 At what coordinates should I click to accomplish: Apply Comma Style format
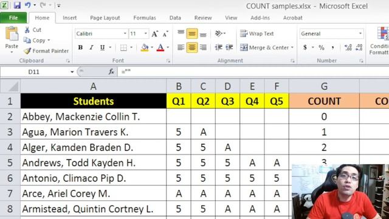[x=332, y=47]
